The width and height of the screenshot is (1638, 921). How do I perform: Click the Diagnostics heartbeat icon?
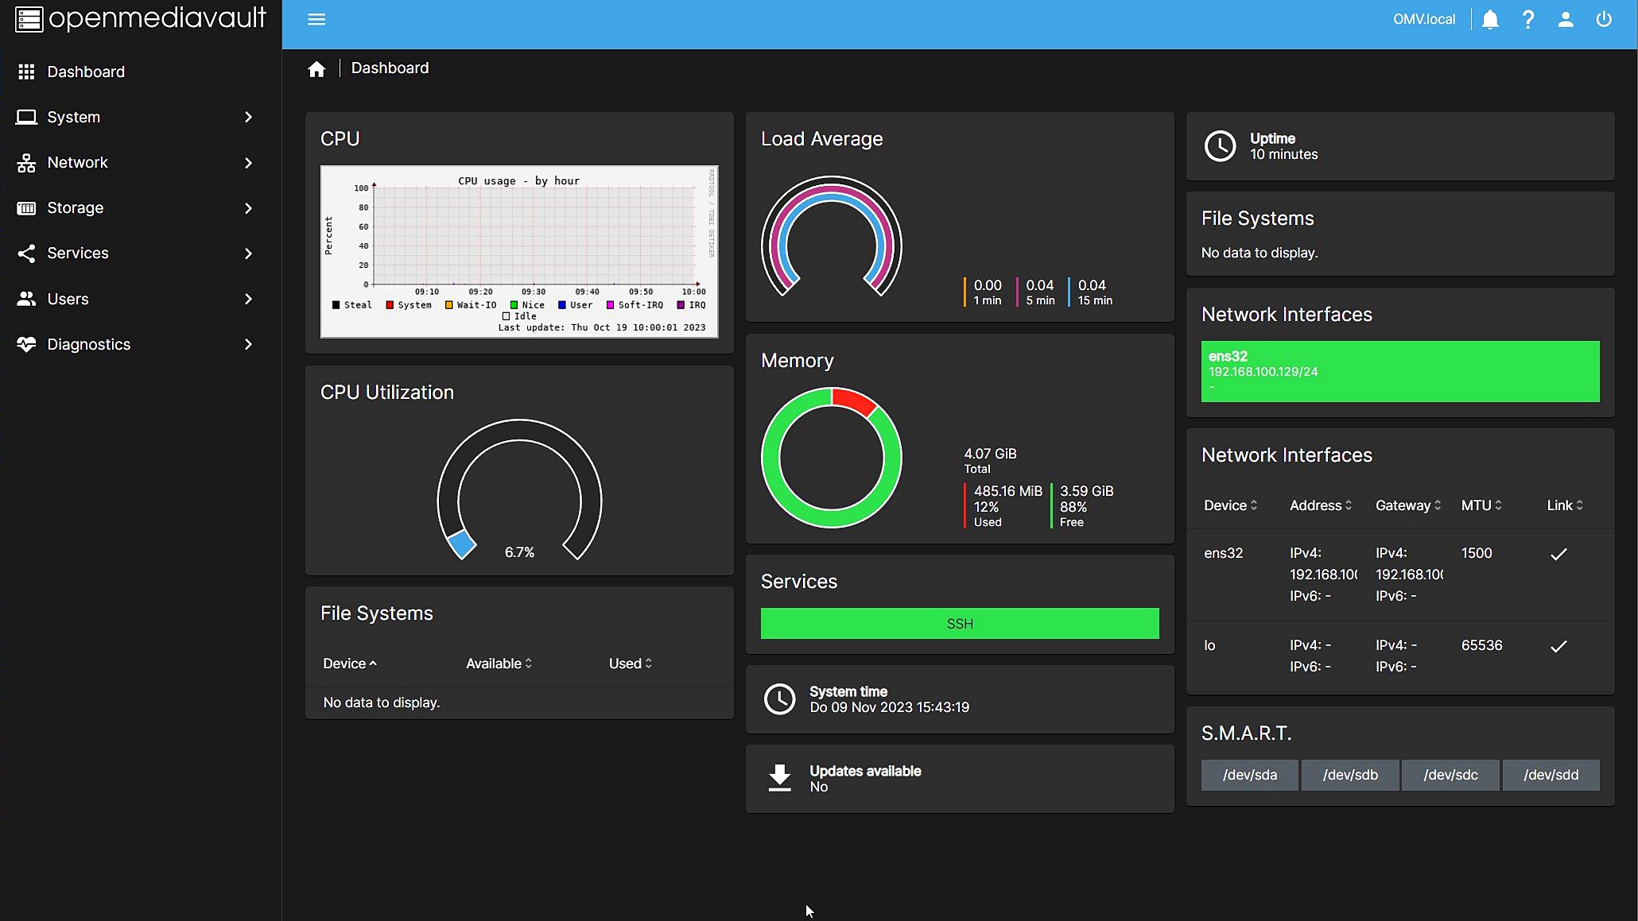[26, 344]
